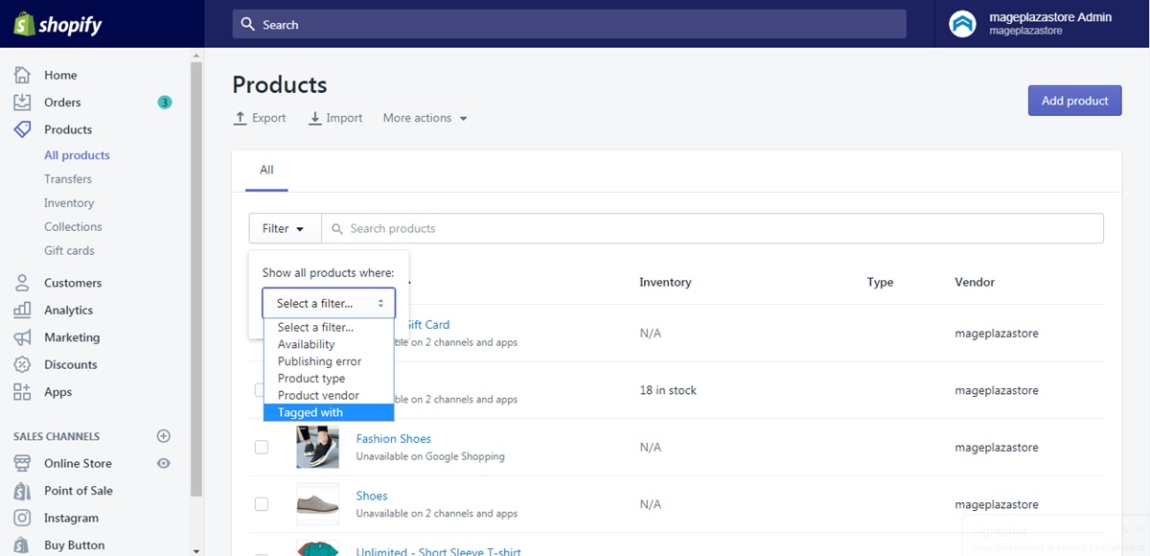Click the Online Store shop icon
1150x556 pixels.
(22, 463)
